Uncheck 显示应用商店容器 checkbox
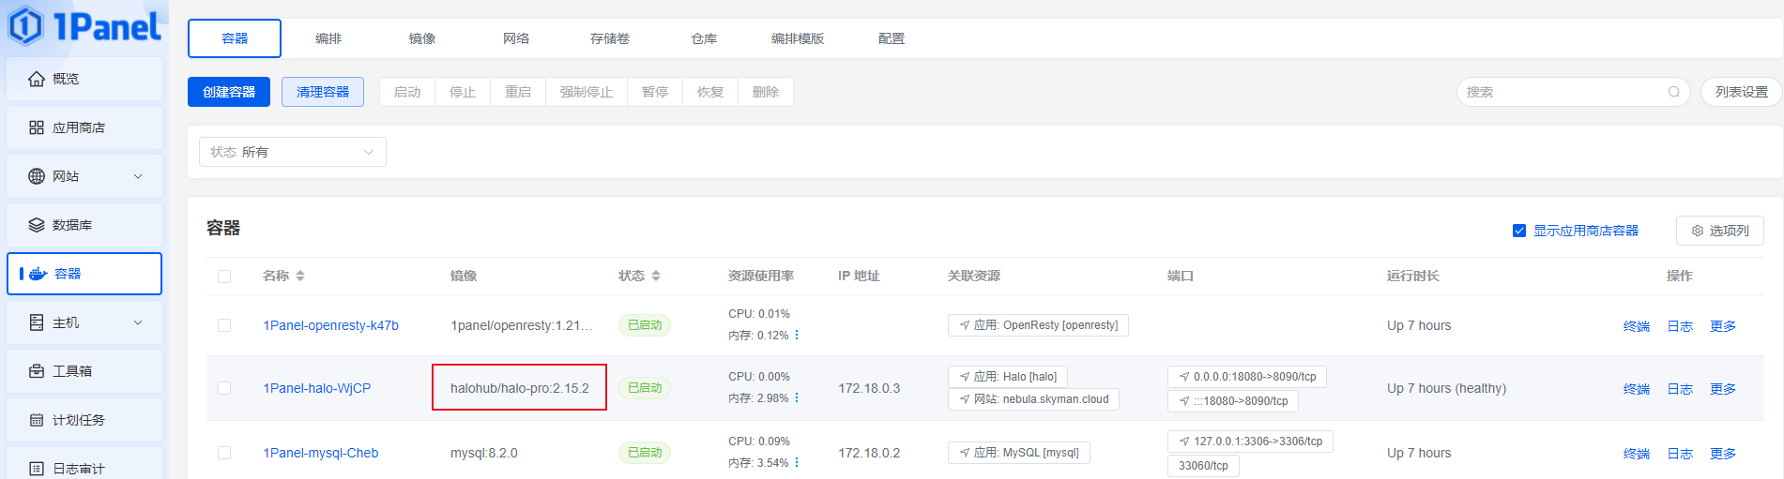Image resolution: width=1784 pixels, height=479 pixels. pos(1518,231)
